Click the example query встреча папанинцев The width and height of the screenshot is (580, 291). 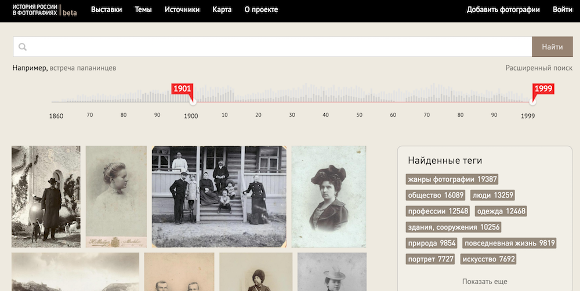82,68
